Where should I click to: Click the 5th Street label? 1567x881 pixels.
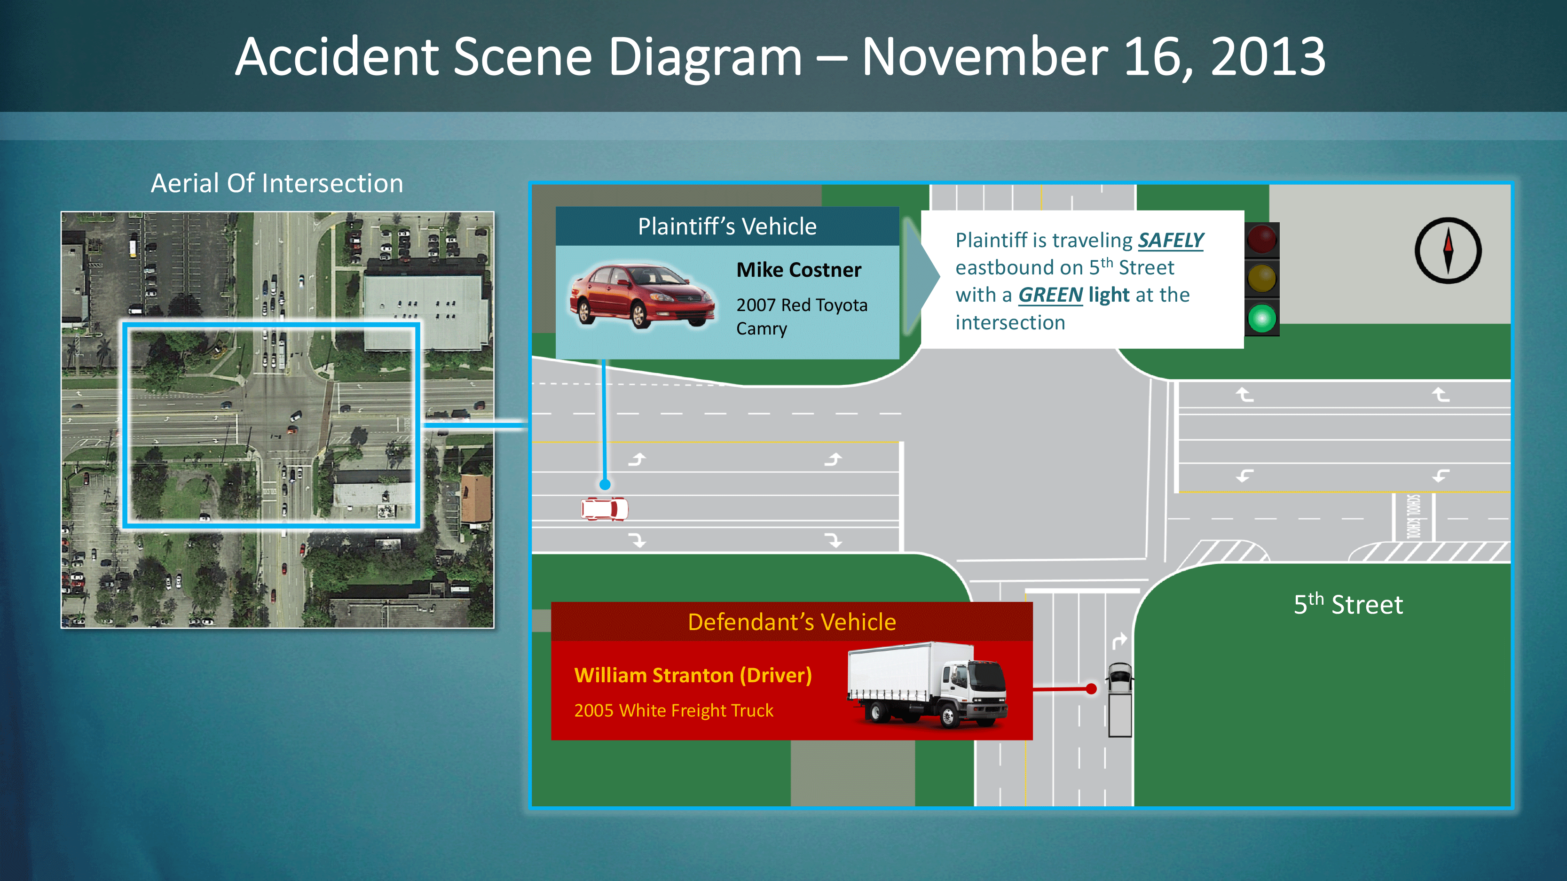click(x=1348, y=604)
